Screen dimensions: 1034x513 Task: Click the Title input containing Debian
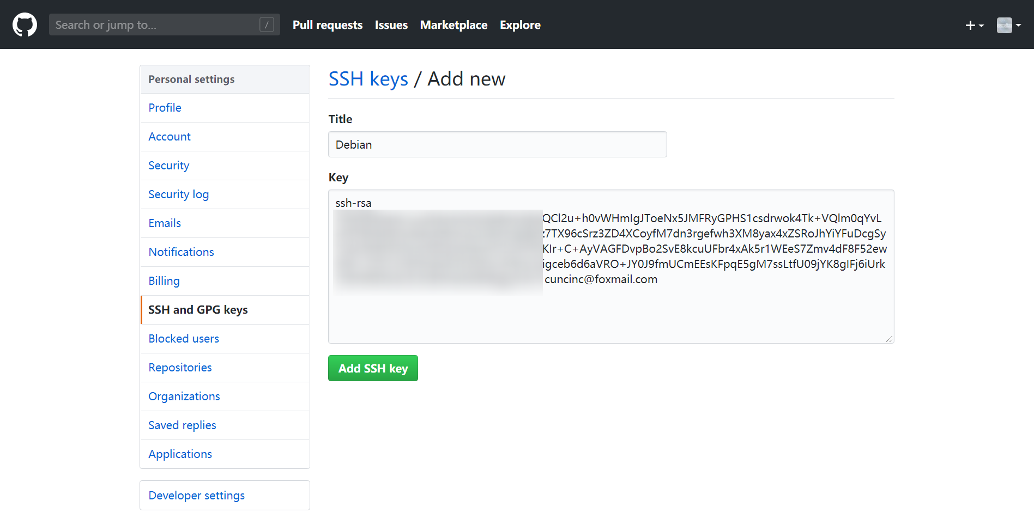point(497,145)
